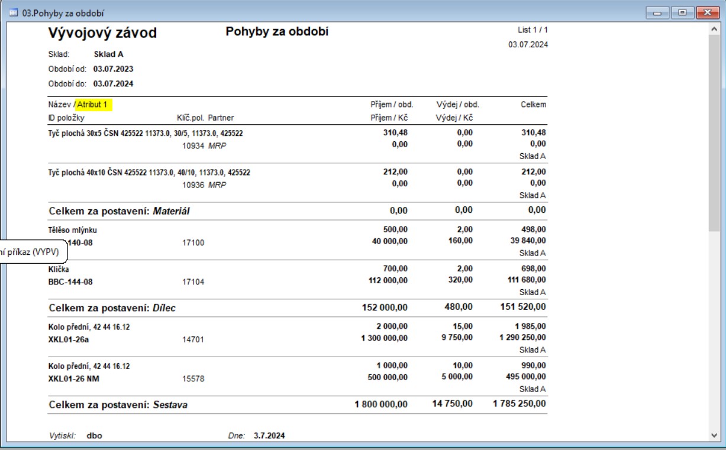Screen dimensions: 726x450
Task: Click item key 17104
Action: pyautogui.click(x=193, y=282)
